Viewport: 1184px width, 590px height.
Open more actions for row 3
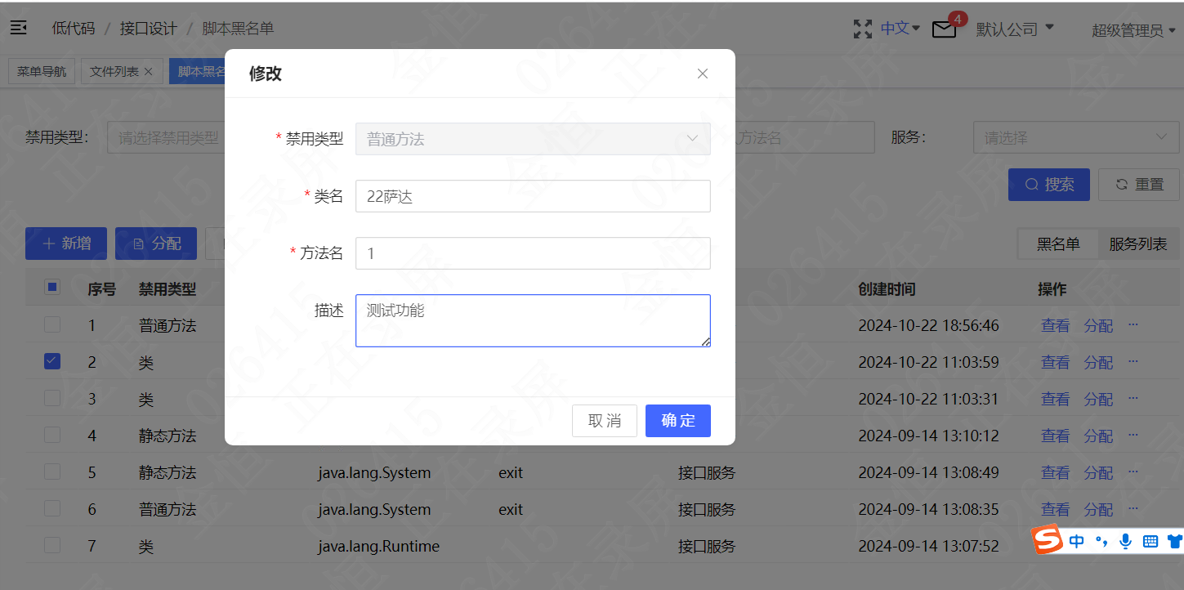coord(1133,398)
